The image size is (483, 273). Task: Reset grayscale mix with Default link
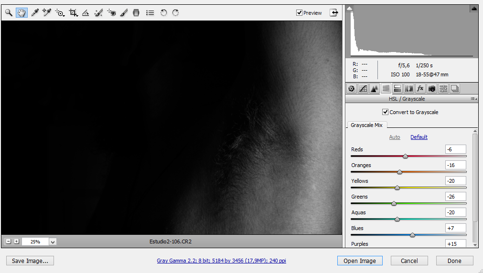click(419, 137)
